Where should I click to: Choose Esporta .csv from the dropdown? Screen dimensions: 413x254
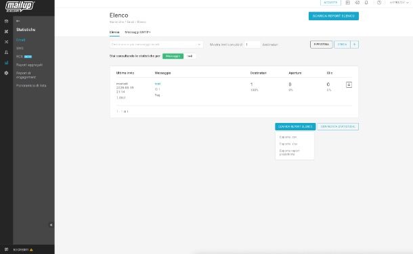(x=288, y=137)
